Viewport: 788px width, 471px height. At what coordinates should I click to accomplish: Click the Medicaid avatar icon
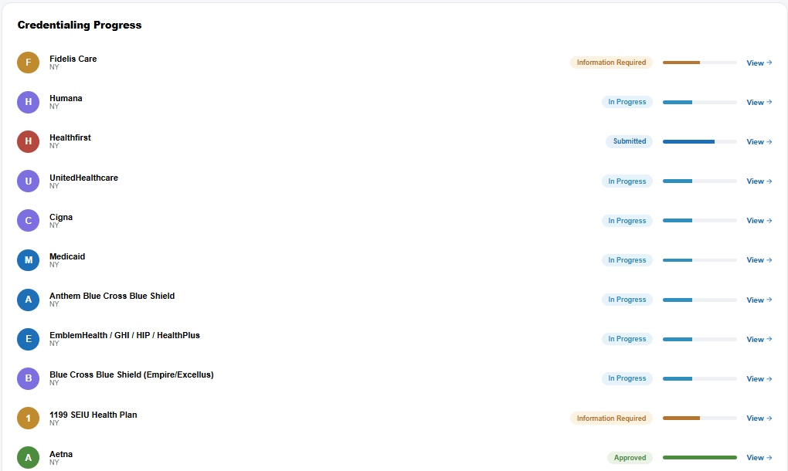(x=28, y=260)
